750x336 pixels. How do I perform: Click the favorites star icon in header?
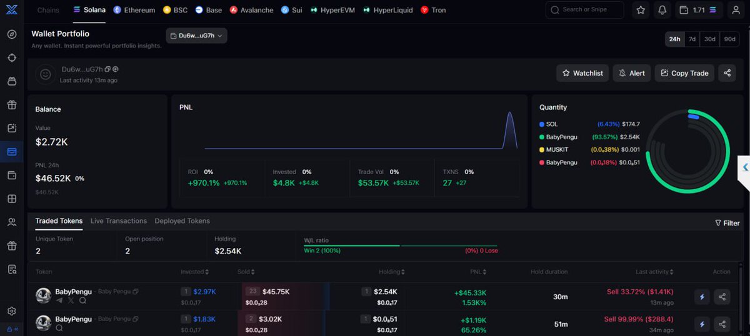[641, 10]
